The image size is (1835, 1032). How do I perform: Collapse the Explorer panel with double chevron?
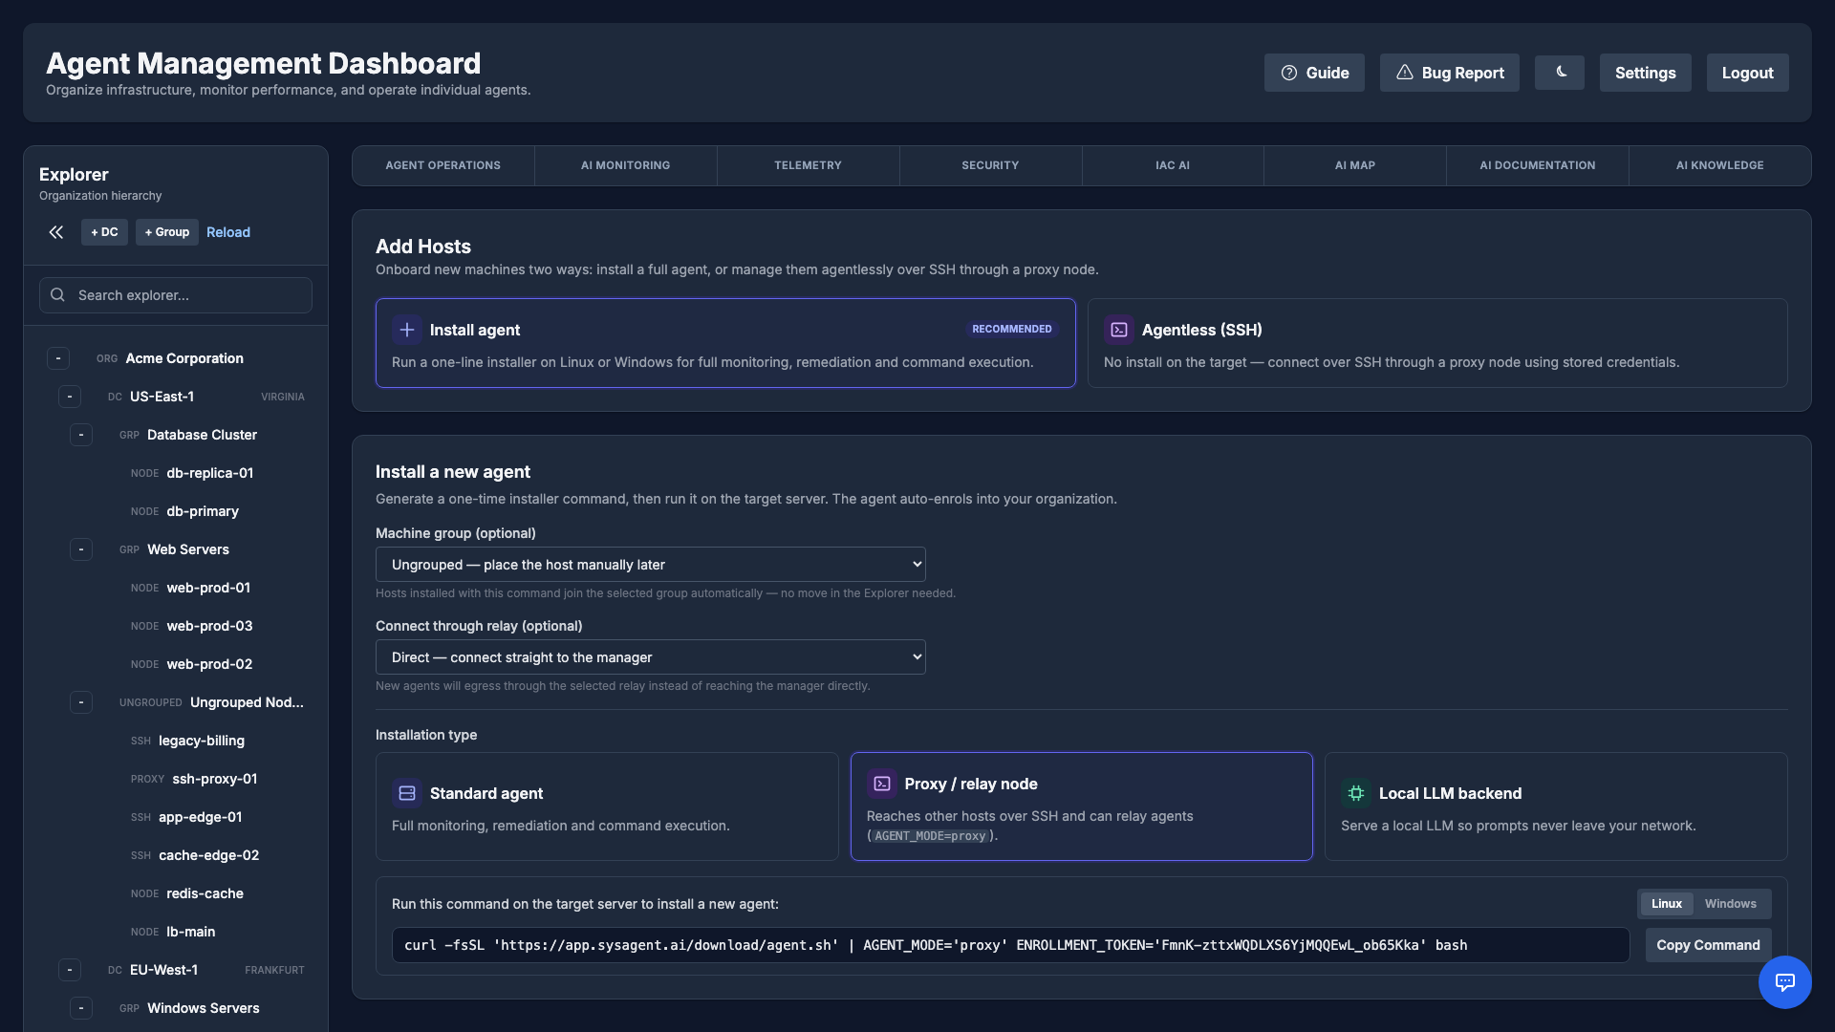click(56, 232)
